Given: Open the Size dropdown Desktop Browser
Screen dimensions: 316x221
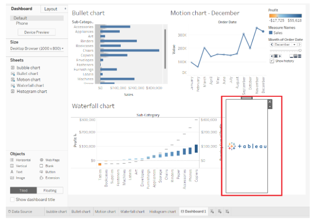Looking at the screenshot, I should (37, 49).
